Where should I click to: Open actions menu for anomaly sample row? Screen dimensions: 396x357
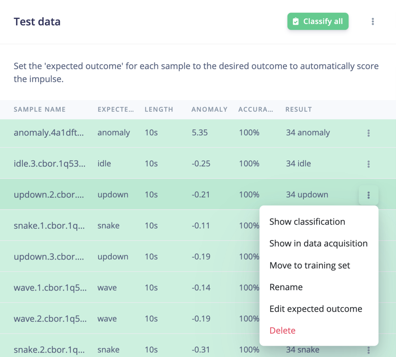pos(368,133)
